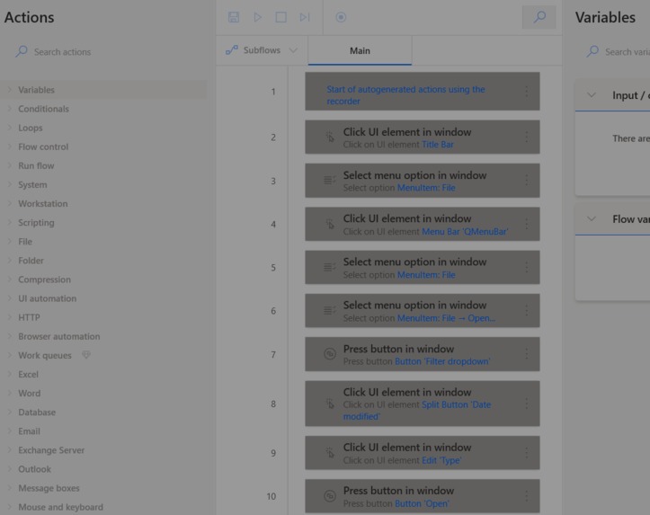Image resolution: width=650 pixels, height=515 pixels.
Task: Select the Database group
Action: [x=37, y=413]
